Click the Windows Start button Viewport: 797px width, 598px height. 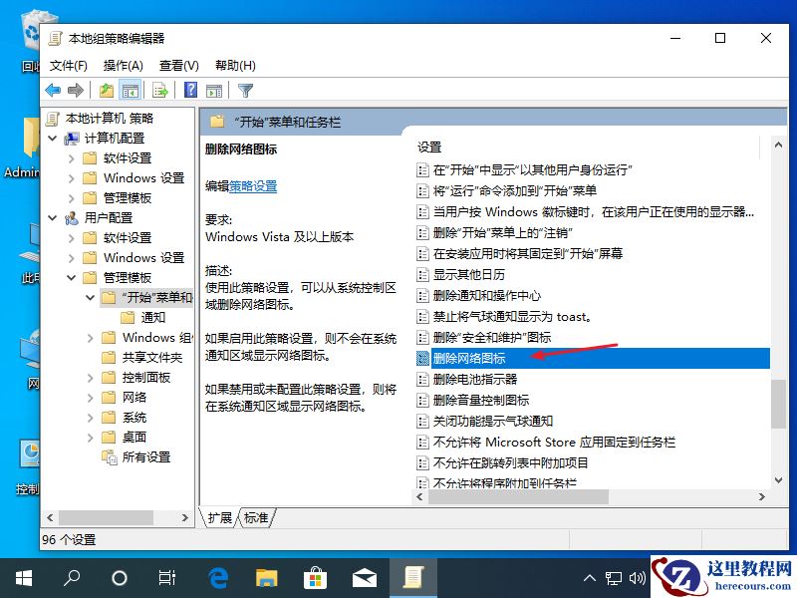pos(22,577)
